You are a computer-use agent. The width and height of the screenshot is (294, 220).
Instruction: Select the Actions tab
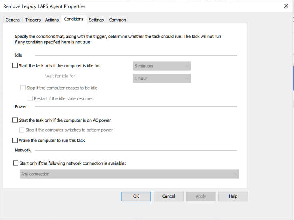(52, 20)
